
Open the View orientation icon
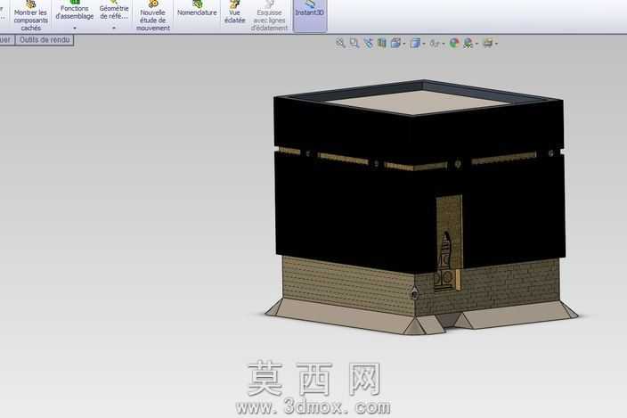pyautogui.click(x=395, y=43)
